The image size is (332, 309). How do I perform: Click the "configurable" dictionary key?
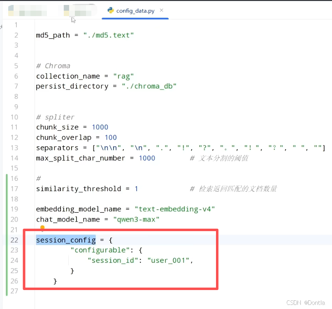click(x=100, y=250)
